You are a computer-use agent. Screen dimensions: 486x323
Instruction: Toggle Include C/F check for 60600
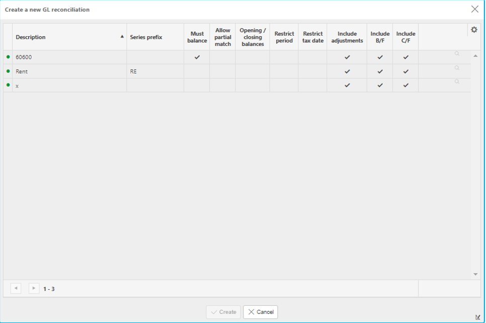(x=406, y=57)
